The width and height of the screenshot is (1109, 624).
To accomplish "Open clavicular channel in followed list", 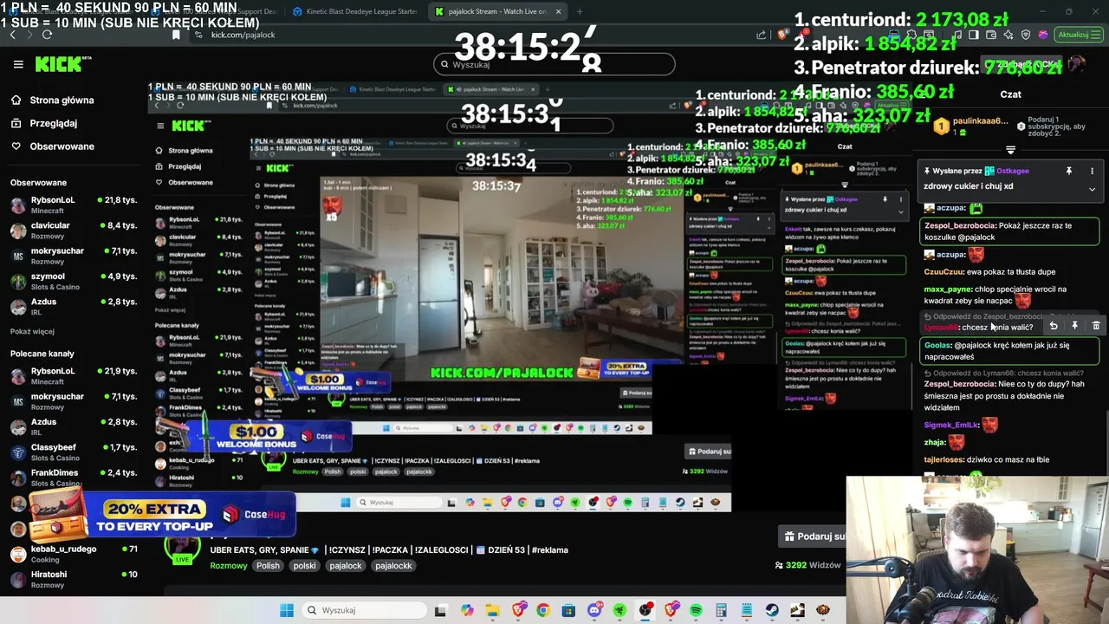I will click(x=73, y=231).
